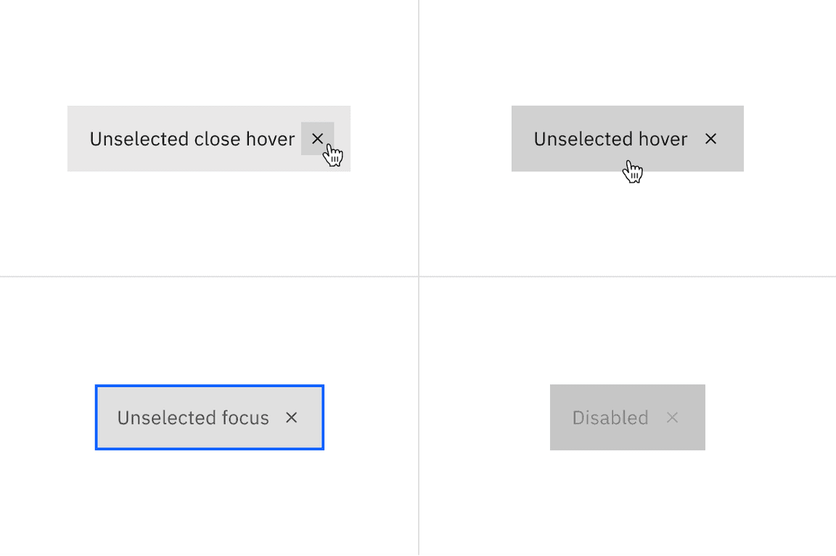Click the 'Unselected close hover' label text
Screen dimensions: 836x556
click(192, 138)
